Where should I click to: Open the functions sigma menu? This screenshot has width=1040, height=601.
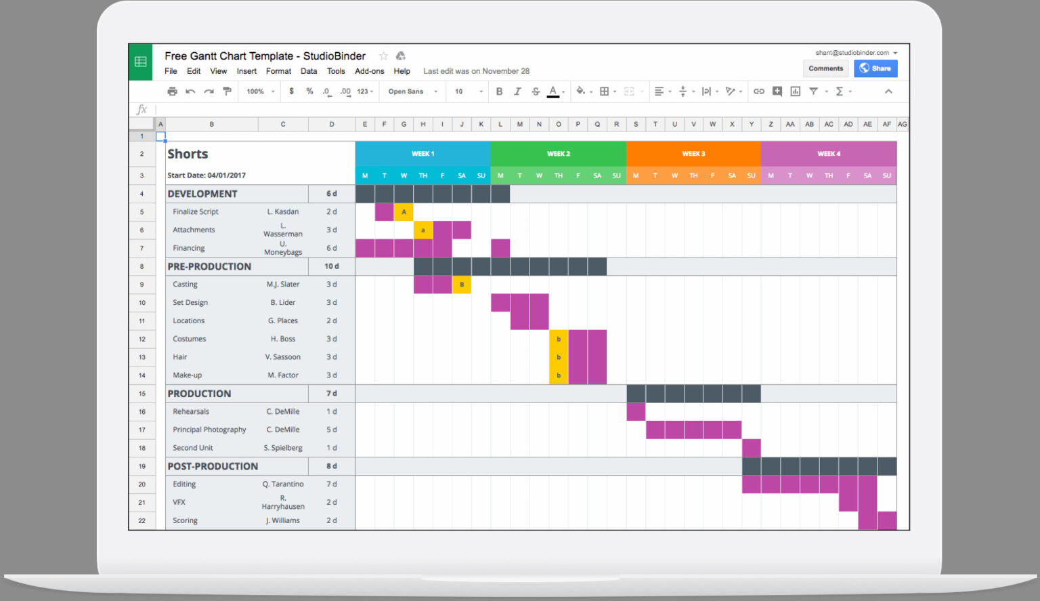[x=840, y=91]
